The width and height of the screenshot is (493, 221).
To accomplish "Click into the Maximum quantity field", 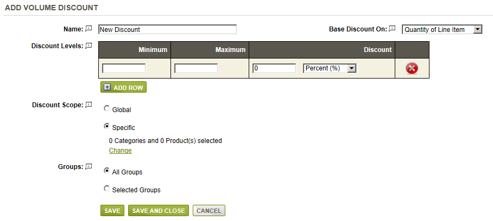I will click(x=196, y=68).
